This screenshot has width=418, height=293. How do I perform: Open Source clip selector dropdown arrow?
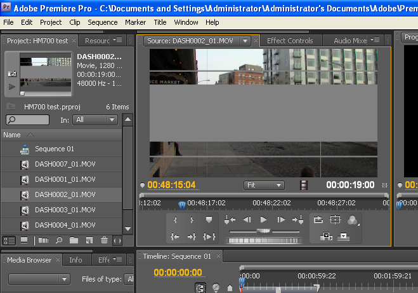pyautogui.click(x=245, y=41)
